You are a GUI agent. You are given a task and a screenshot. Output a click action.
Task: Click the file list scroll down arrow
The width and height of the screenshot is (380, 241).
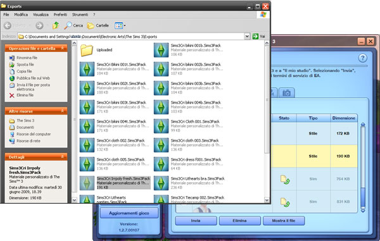tap(267, 200)
